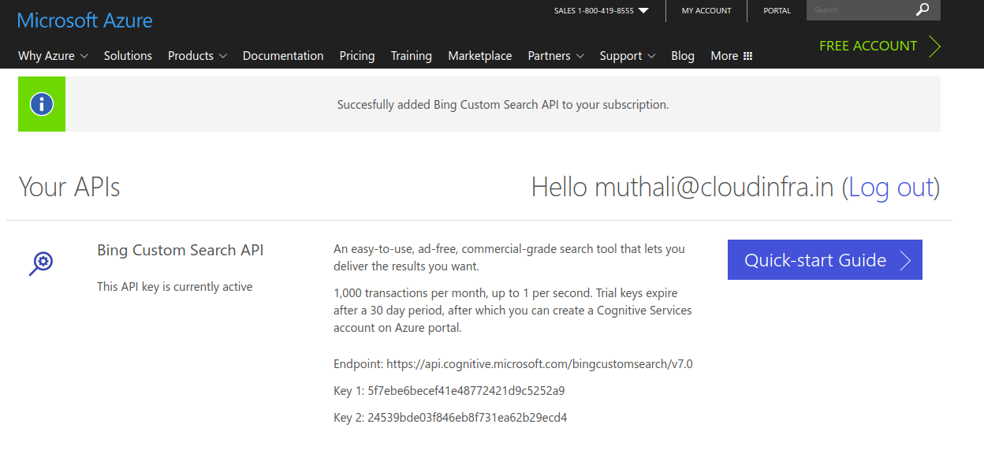Click the search magnifier icon
This screenshot has height=454, width=984.
click(922, 10)
